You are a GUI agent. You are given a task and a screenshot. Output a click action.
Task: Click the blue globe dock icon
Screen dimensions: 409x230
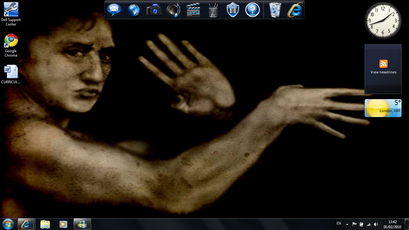134,10
